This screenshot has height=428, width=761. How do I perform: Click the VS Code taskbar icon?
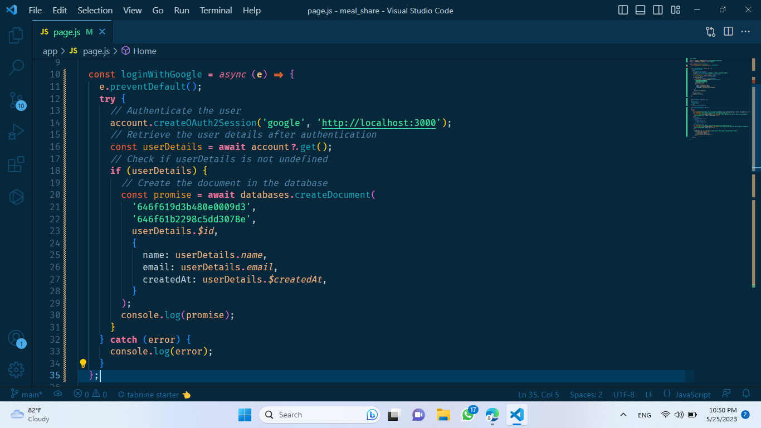(x=517, y=415)
